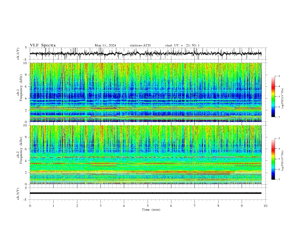Click inside the ch.2 frequency spectrogram
This screenshot has height=231, width=299.
145,155
